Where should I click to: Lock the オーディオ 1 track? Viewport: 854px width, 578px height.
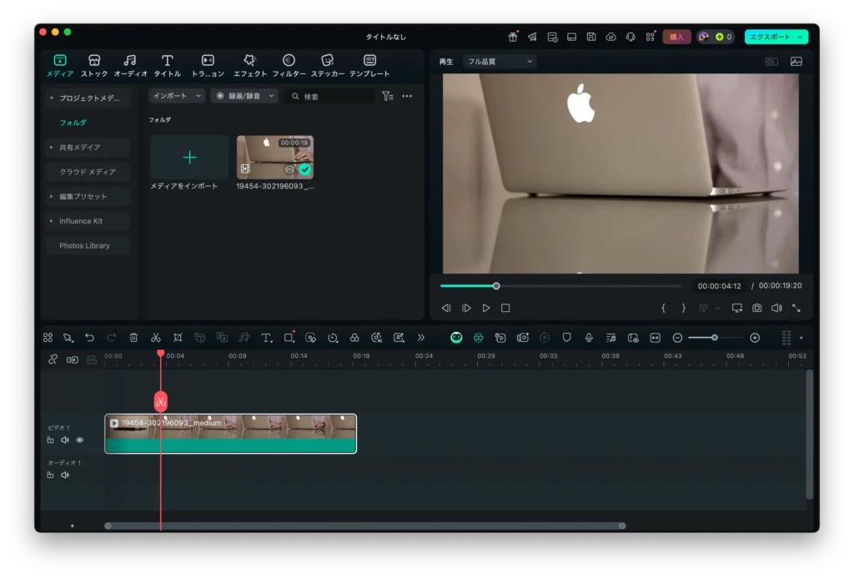tap(52, 475)
